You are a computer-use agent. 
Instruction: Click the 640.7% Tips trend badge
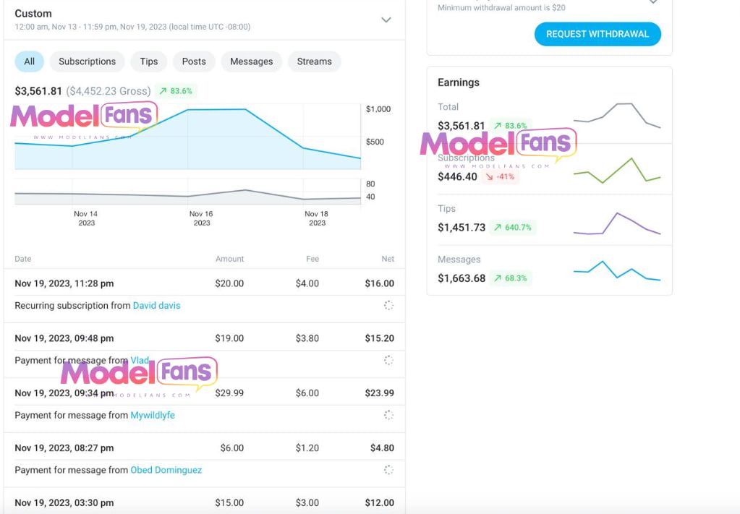click(x=513, y=227)
